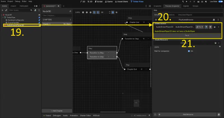Toggle visibility of Node3D

point(39,15)
